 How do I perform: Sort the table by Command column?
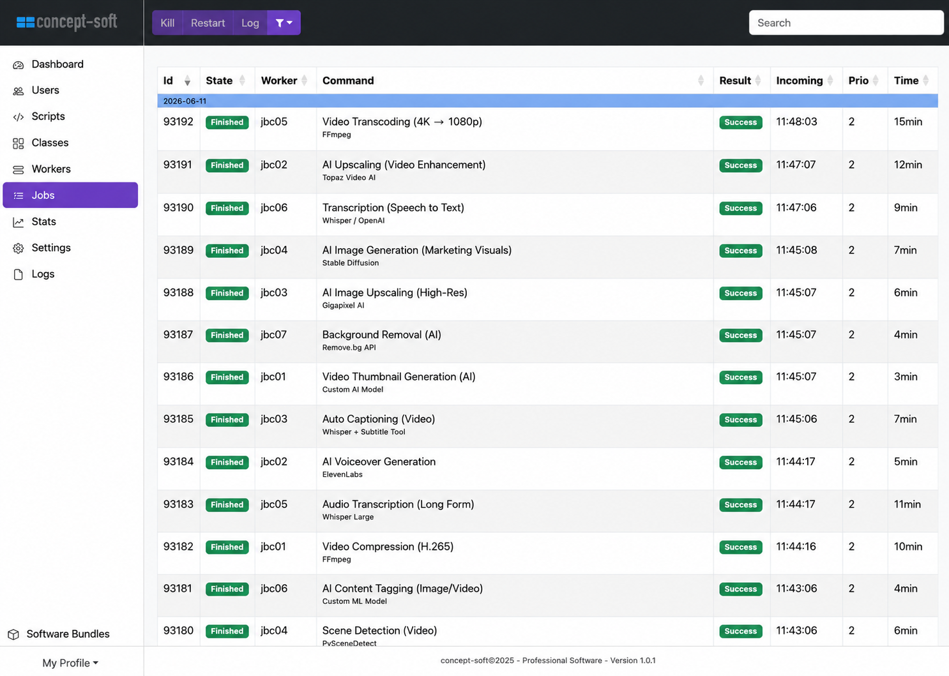[x=515, y=80]
